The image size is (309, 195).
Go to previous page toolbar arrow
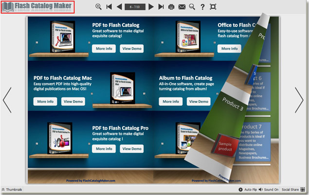[119, 7]
